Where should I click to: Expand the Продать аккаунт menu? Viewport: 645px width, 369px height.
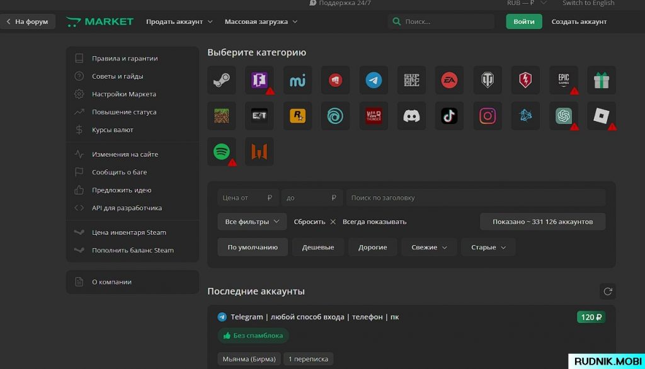[x=179, y=21]
